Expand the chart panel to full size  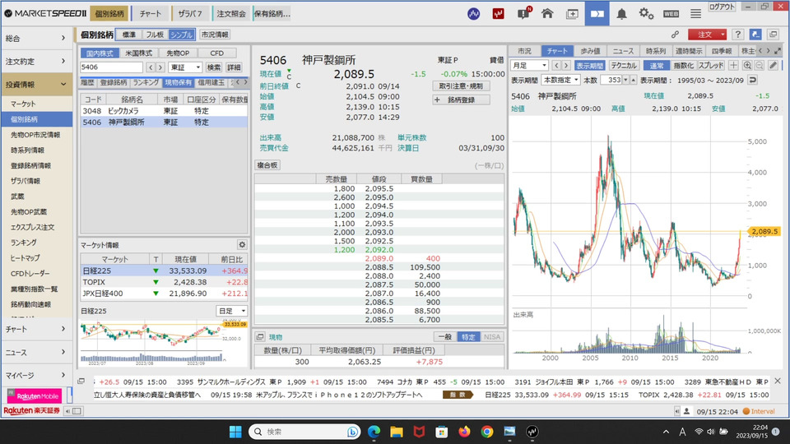(x=778, y=51)
